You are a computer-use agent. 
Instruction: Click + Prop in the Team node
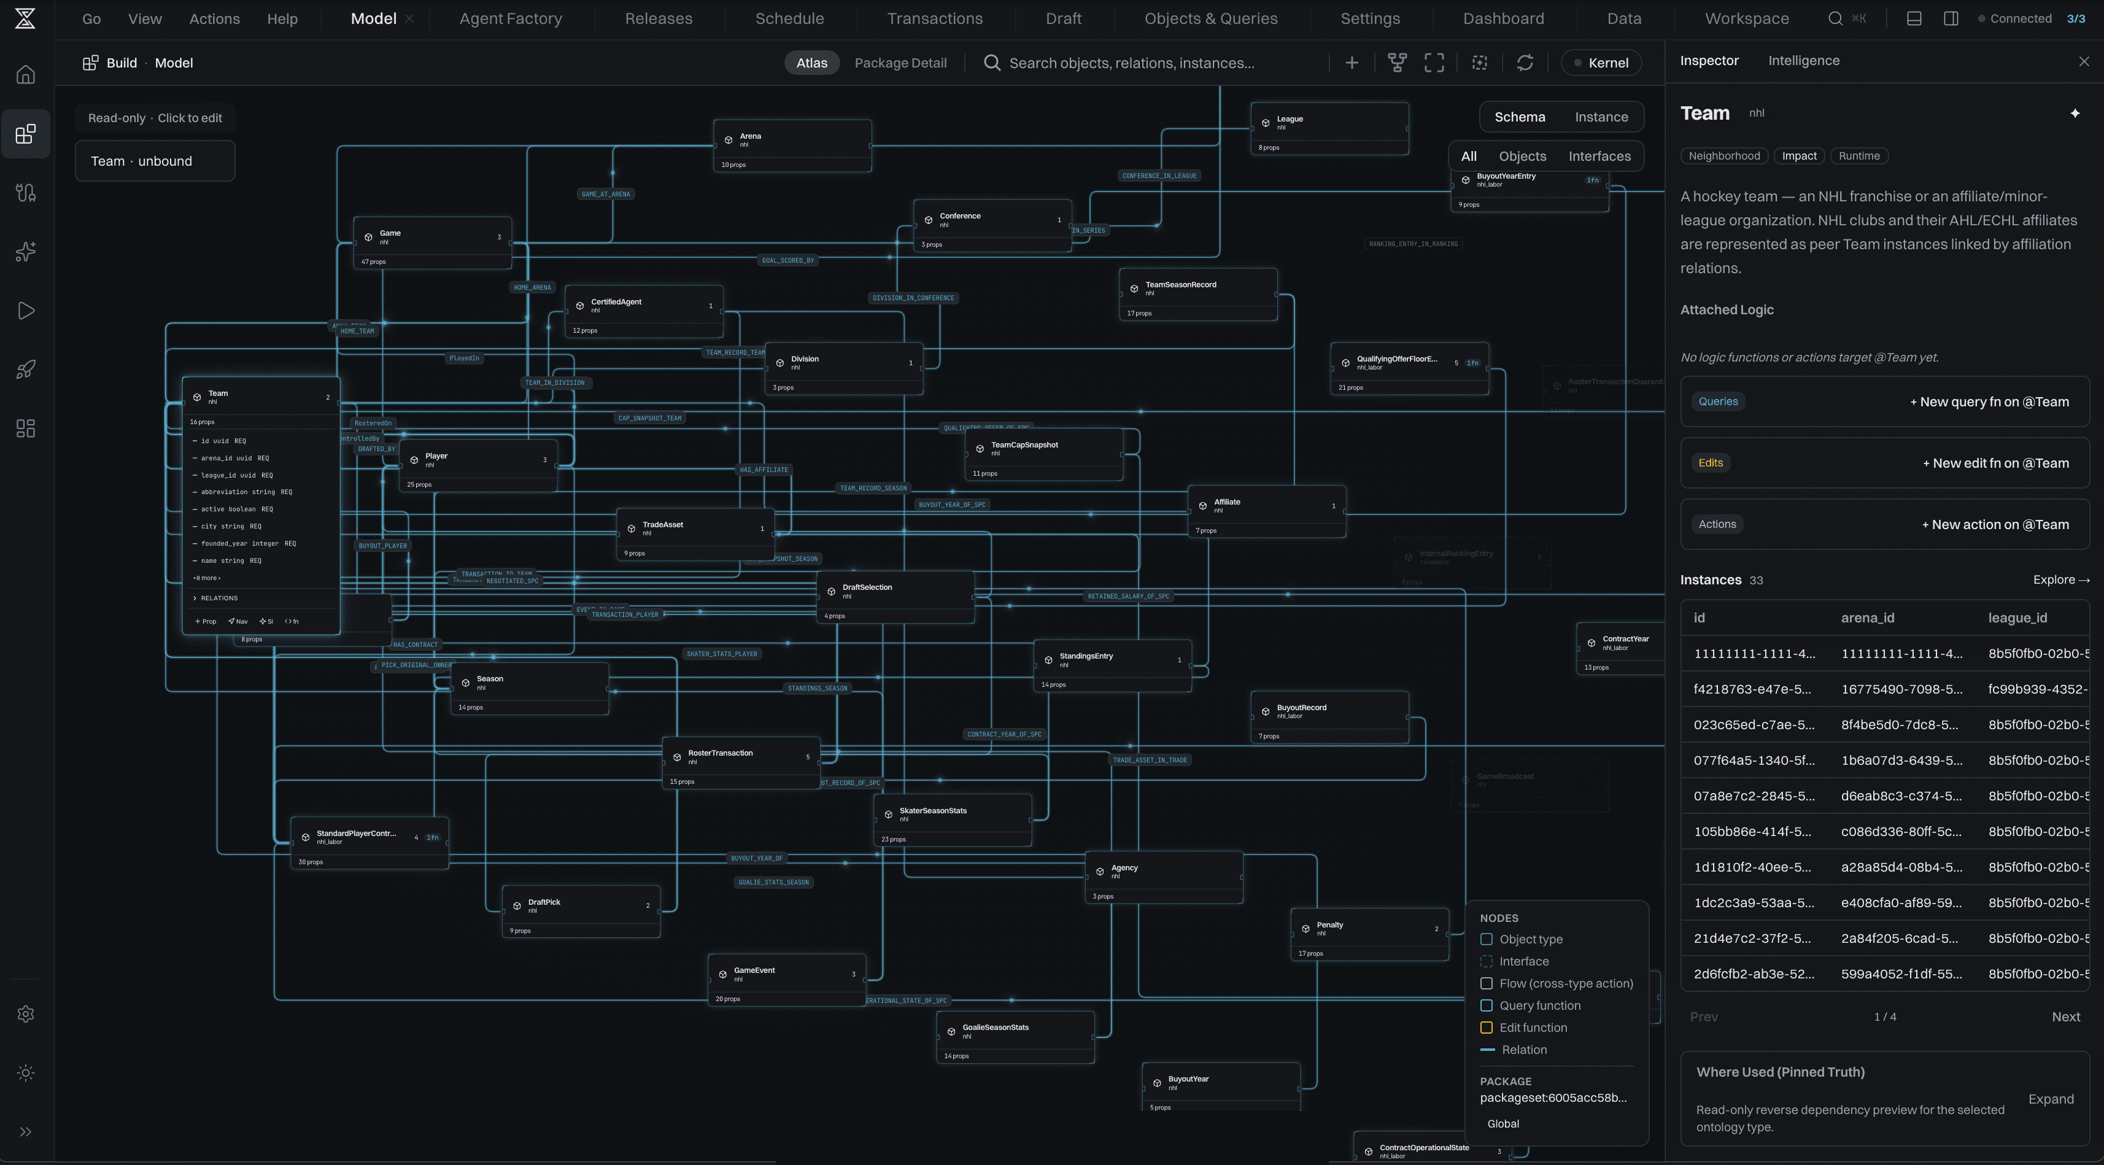206,621
